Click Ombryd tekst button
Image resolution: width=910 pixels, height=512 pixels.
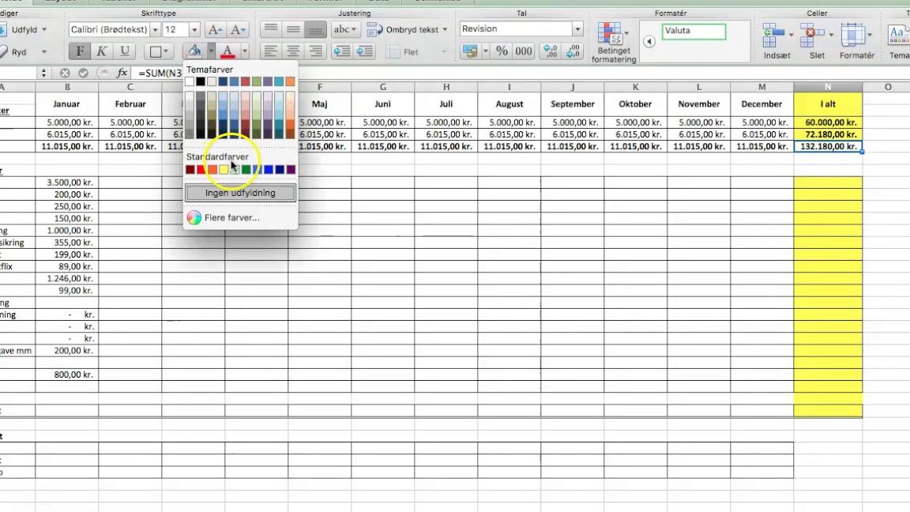pyautogui.click(x=408, y=29)
